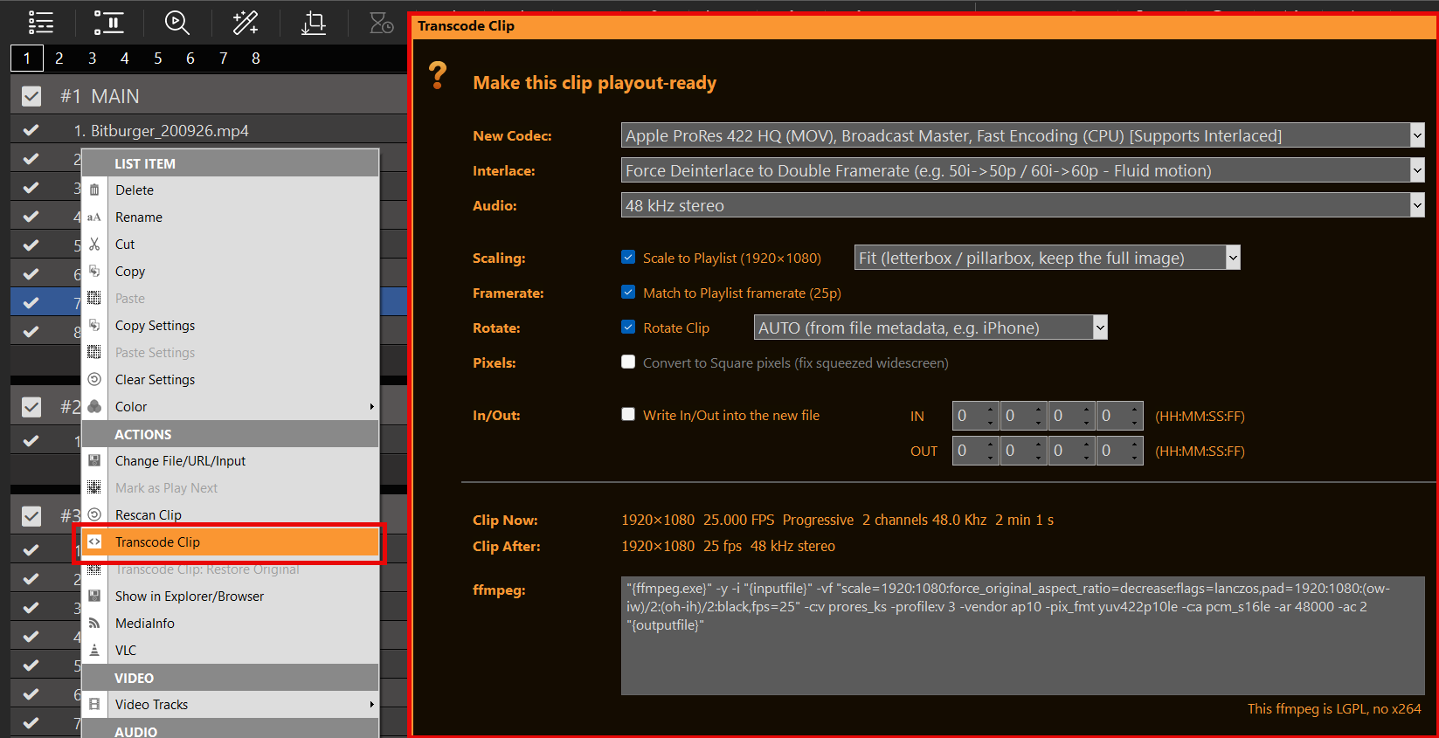The height and width of the screenshot is (738, 1439).
Task: Select the Clear Settings menu entry
Action: pos(155,379)
